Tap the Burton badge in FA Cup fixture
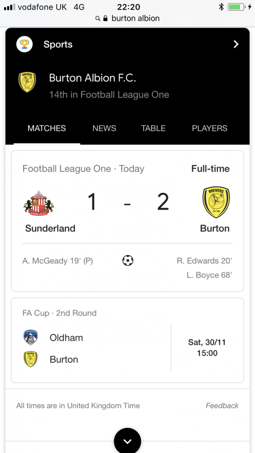The image size is (255, 453). (30, 359)
